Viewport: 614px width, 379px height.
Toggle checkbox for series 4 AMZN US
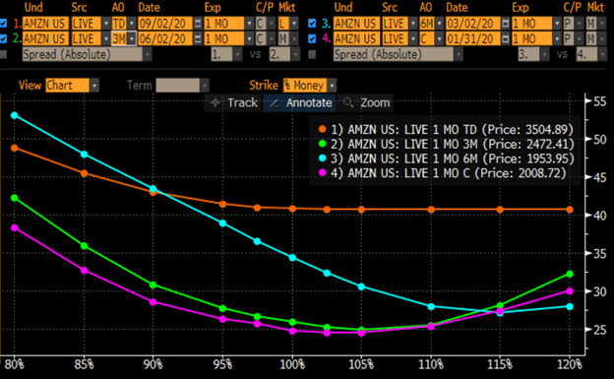tap(312, 38)
